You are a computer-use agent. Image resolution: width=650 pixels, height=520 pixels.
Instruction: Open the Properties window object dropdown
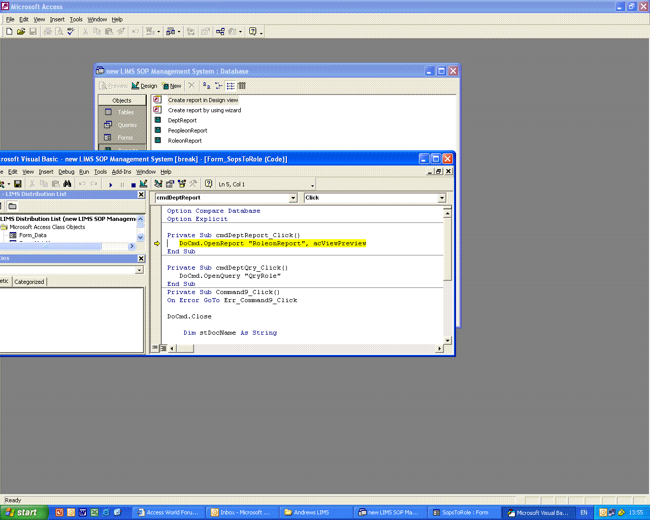pos(139,270)
